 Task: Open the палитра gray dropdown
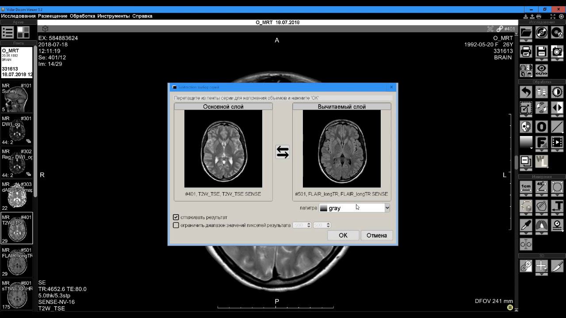click(354, 208)
